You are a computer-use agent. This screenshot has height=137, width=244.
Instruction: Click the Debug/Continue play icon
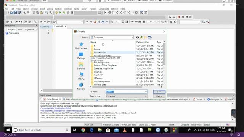click(x=105, y=13)
